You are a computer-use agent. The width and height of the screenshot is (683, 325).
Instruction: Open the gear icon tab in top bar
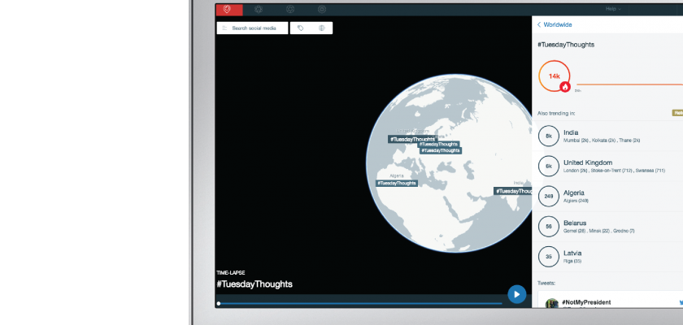259,10
